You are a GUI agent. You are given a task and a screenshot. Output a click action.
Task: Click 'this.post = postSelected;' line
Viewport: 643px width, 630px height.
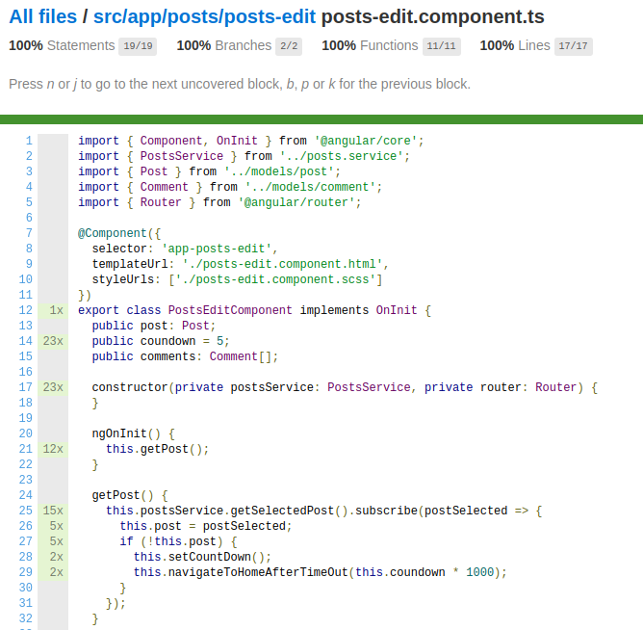206,526
